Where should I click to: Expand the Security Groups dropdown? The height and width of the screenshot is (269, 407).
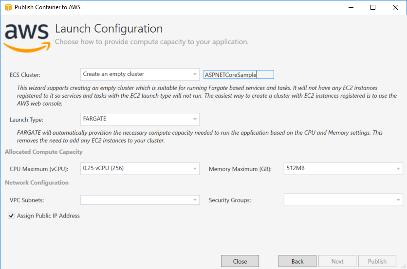(343, 200)
